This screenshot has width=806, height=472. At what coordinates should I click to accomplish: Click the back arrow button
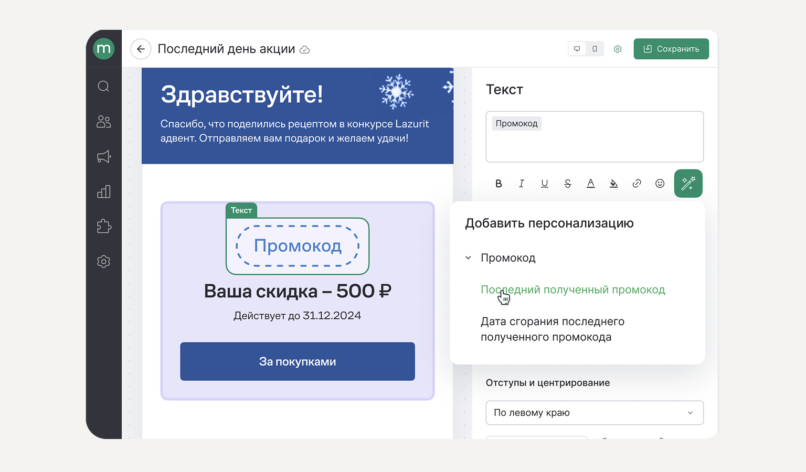click(x=141, y=49)
